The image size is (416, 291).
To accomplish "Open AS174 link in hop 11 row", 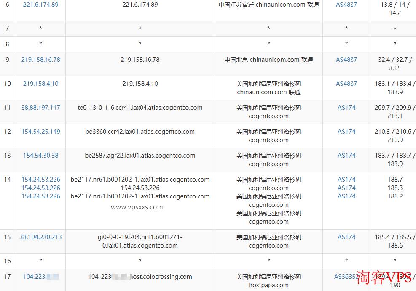I will click(x=346, y=108).
